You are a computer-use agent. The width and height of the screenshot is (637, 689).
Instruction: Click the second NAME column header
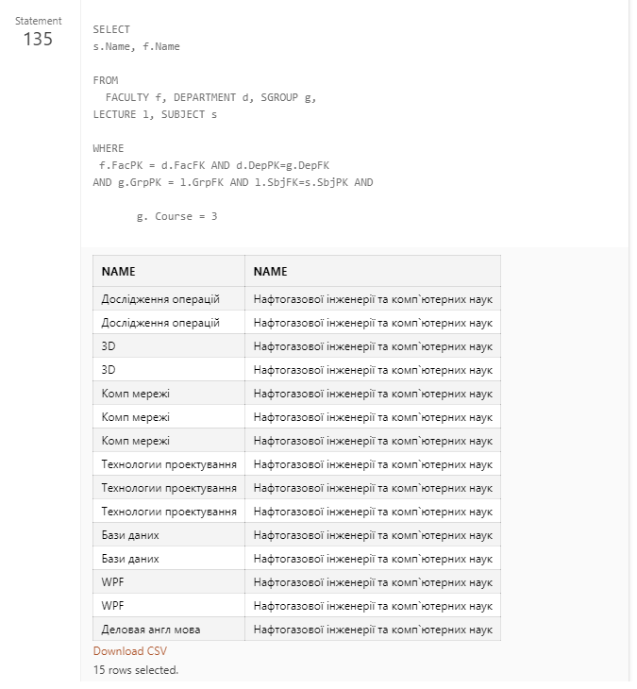[x=271, y=271]
